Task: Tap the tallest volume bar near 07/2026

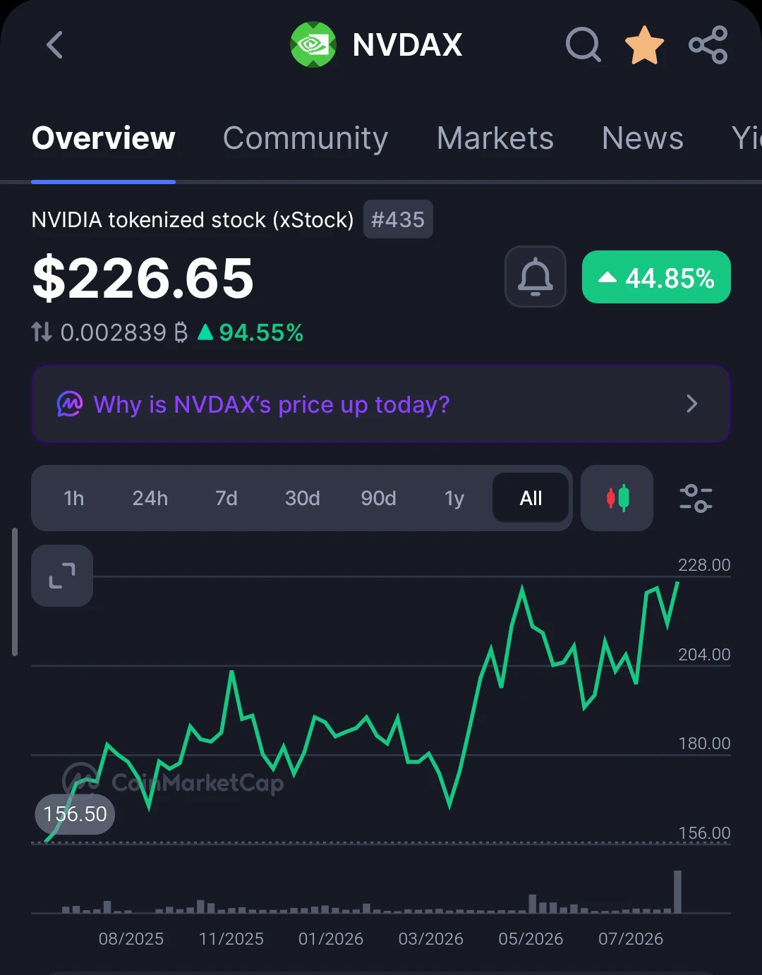Action: pos(677,892)
